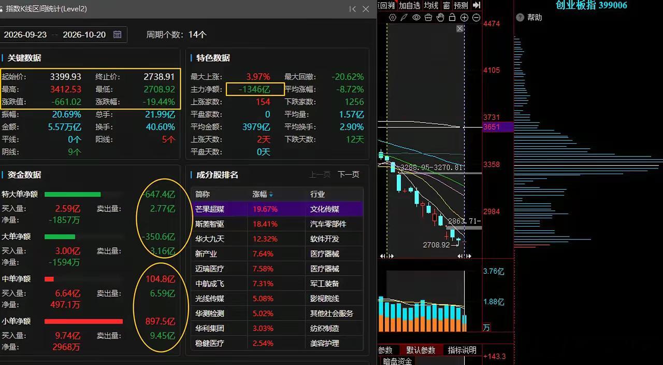The height and width of the screenshot is (365, 663).
Task: Select the 华利集团 stock row
Action: pyautogui.click(x=277, y=328)
